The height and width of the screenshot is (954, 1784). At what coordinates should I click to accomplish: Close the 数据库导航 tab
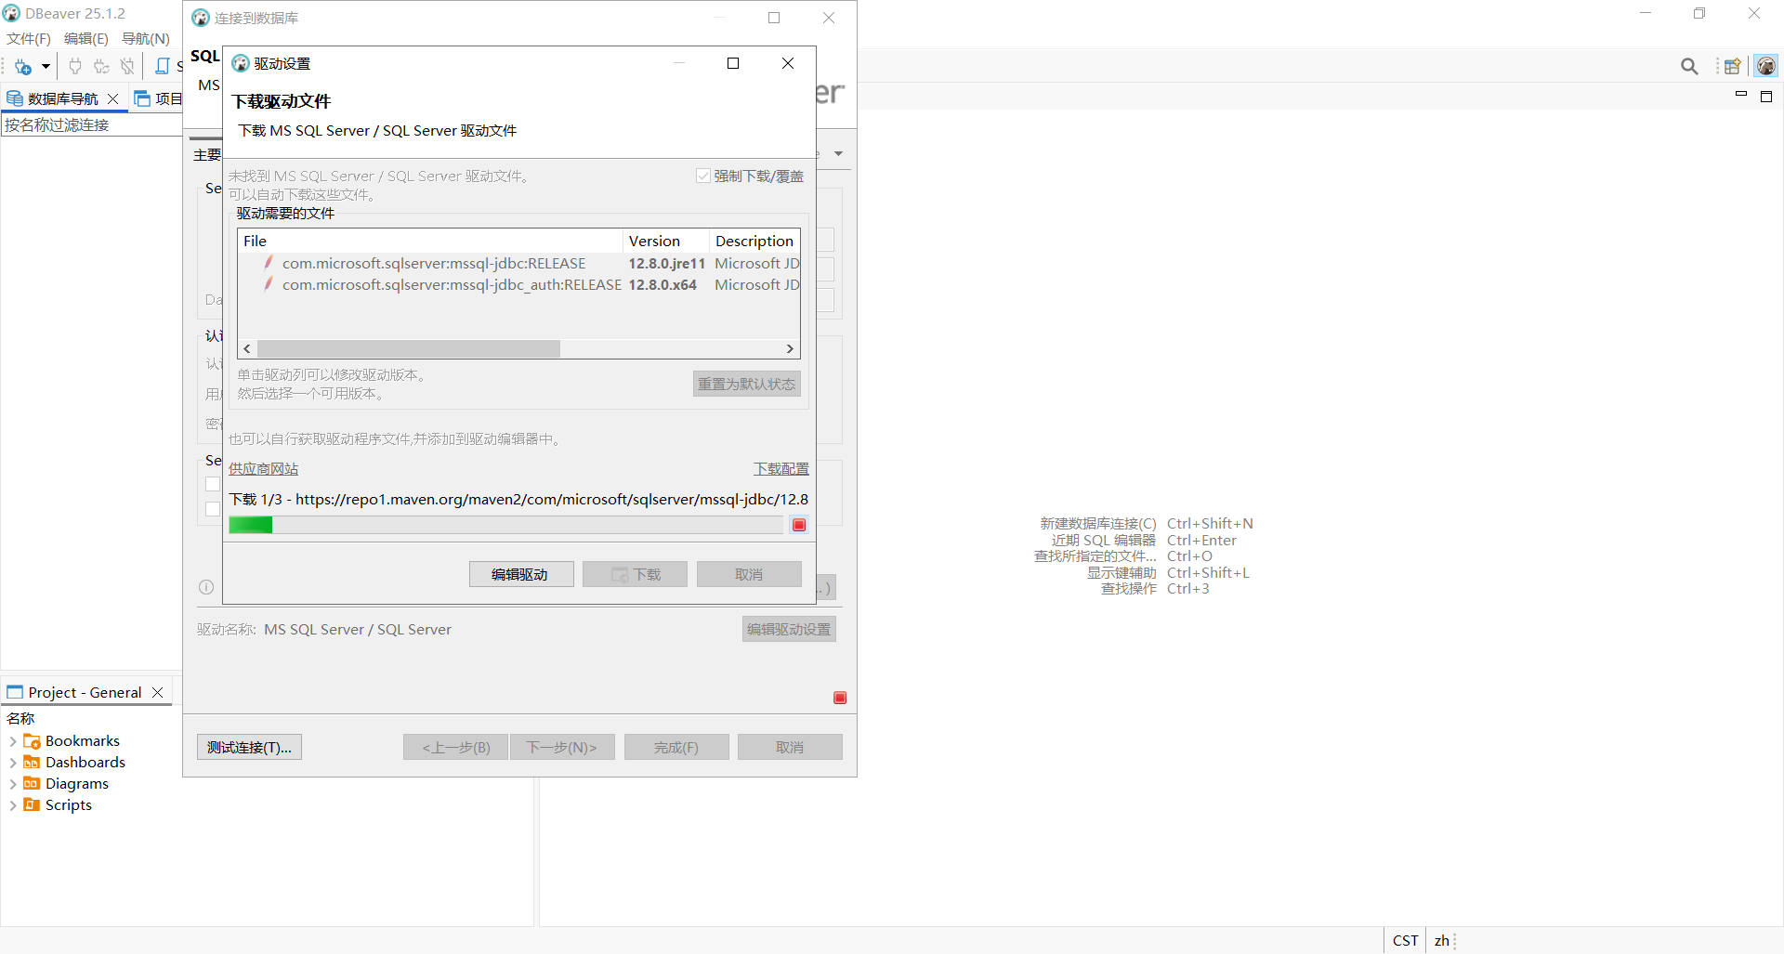[113, 98]
